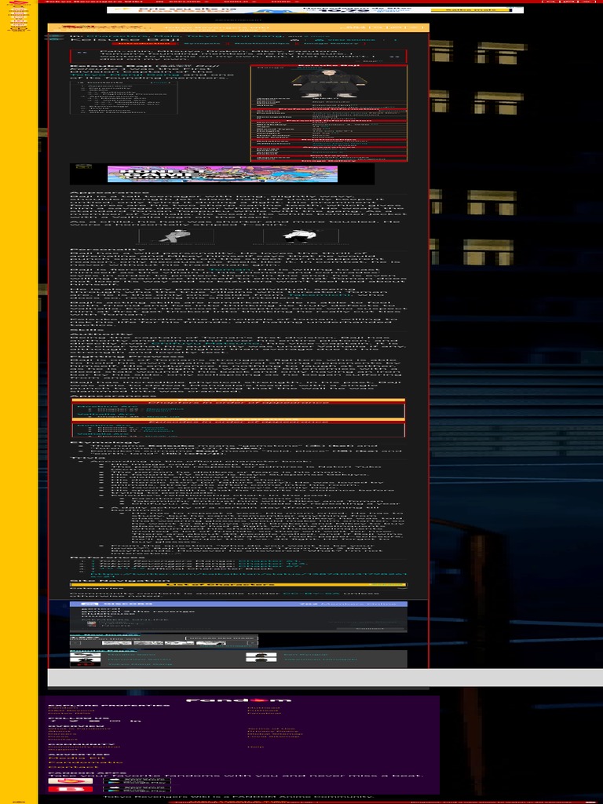This screenshot has height=804, width=603.
Task: Show previous images in New Images carousel
Action: [75, 643]
